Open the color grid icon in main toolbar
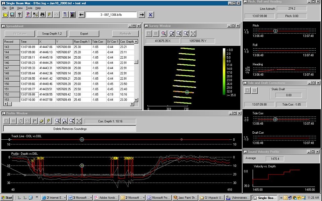 tap(72, 15)
